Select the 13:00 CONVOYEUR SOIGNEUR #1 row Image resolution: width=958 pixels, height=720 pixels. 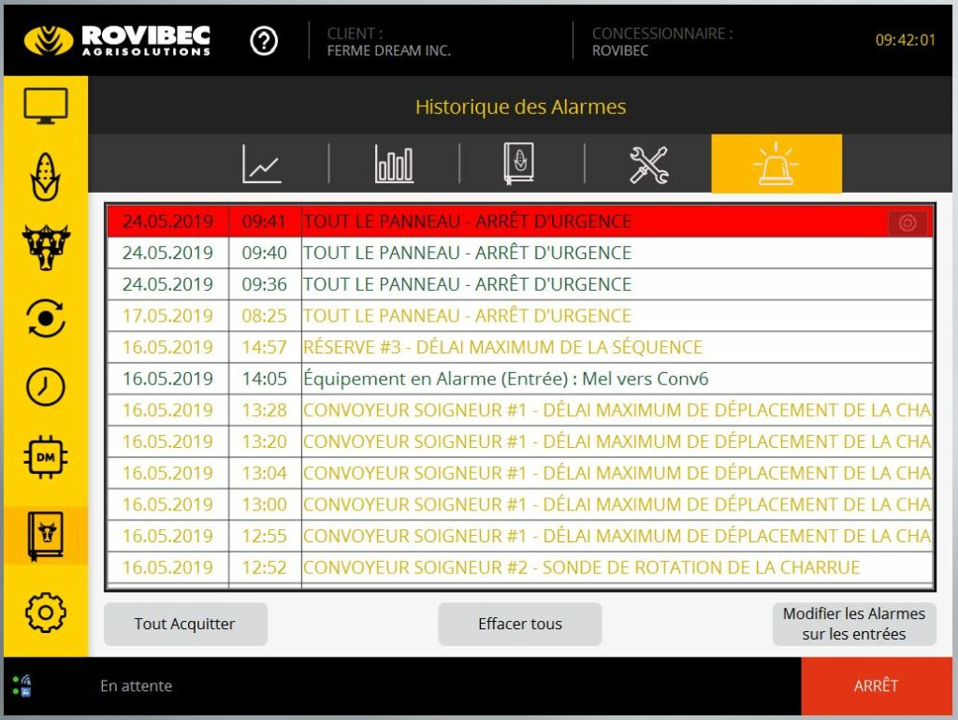coord(520,504)
